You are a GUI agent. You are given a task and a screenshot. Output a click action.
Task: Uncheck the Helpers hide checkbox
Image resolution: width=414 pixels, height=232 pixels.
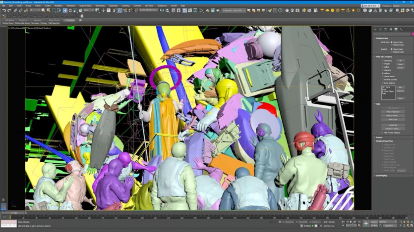tap(383, 73)
